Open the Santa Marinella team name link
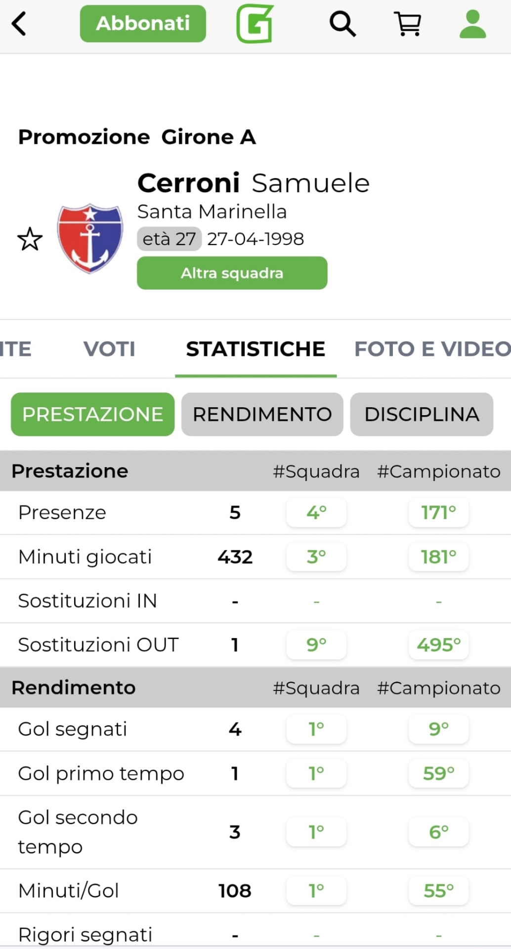 [212, 212]
